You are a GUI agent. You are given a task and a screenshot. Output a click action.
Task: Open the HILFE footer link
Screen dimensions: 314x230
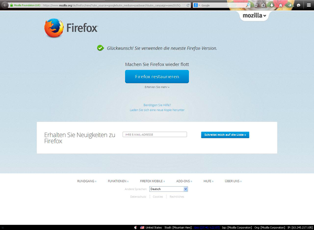click(208, 181)
